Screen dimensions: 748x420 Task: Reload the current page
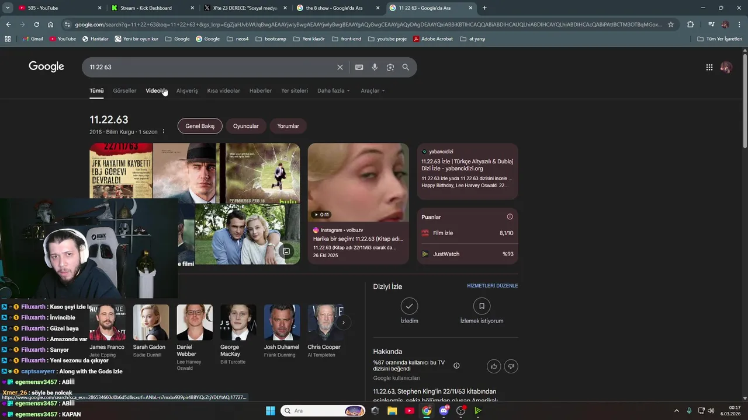click(36, 24)
